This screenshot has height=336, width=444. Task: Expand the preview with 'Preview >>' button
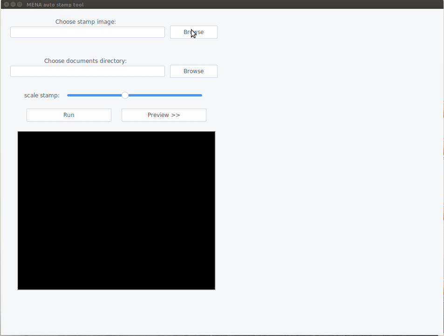tap(164, 115)
